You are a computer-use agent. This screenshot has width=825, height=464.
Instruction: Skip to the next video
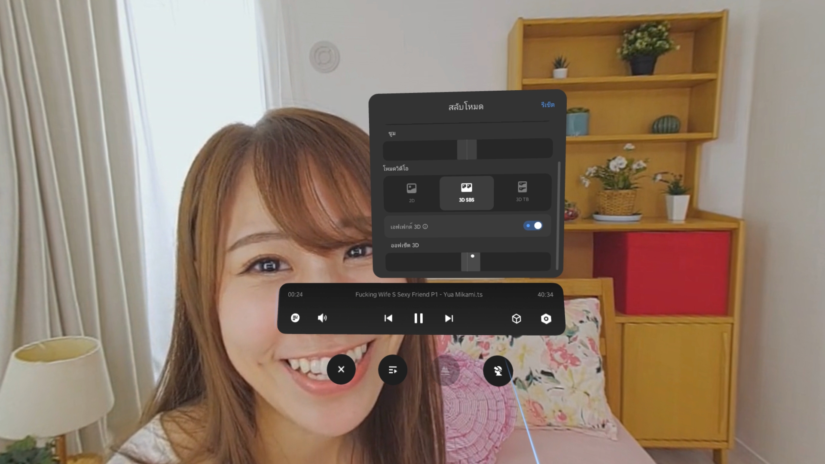(x=449, y=318)
